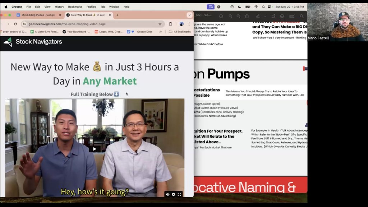
Task: Zoom in in Preview window
Action: coord(239,16)
